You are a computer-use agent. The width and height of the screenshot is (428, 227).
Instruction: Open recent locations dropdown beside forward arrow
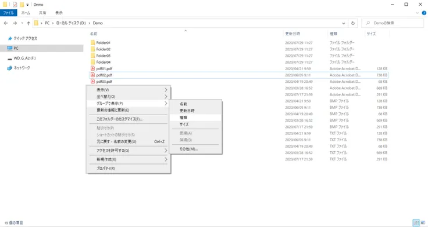coord(22,23)
